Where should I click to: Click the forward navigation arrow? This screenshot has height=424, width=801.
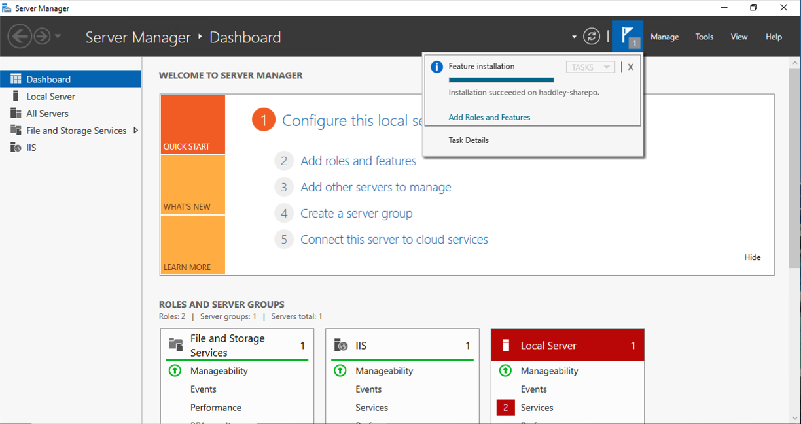42,36
